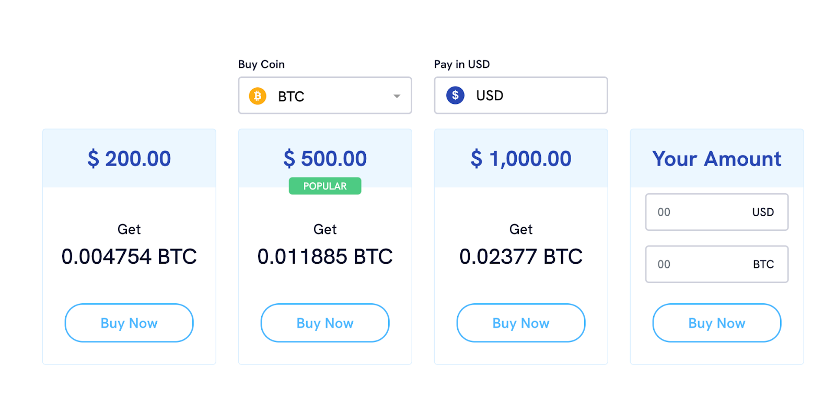Click the 0.02377 BTC amount text

pyautogui.click(x=521, y=256)
